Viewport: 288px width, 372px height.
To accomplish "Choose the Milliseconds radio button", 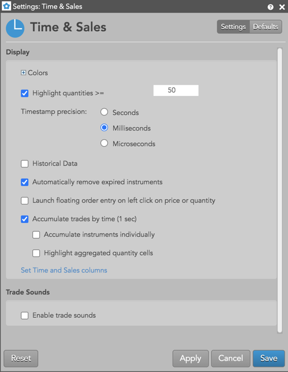I will [104, 128].
